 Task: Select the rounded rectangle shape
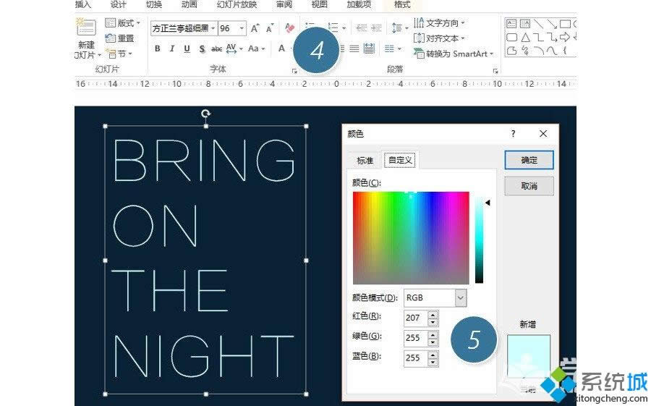[x=511, y=38]
